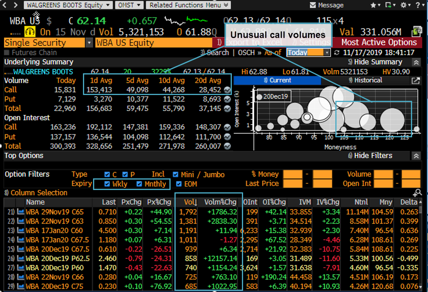
Task: Open chart icon for WBA 20Dec19 C67.5
Action: (21, 249)
